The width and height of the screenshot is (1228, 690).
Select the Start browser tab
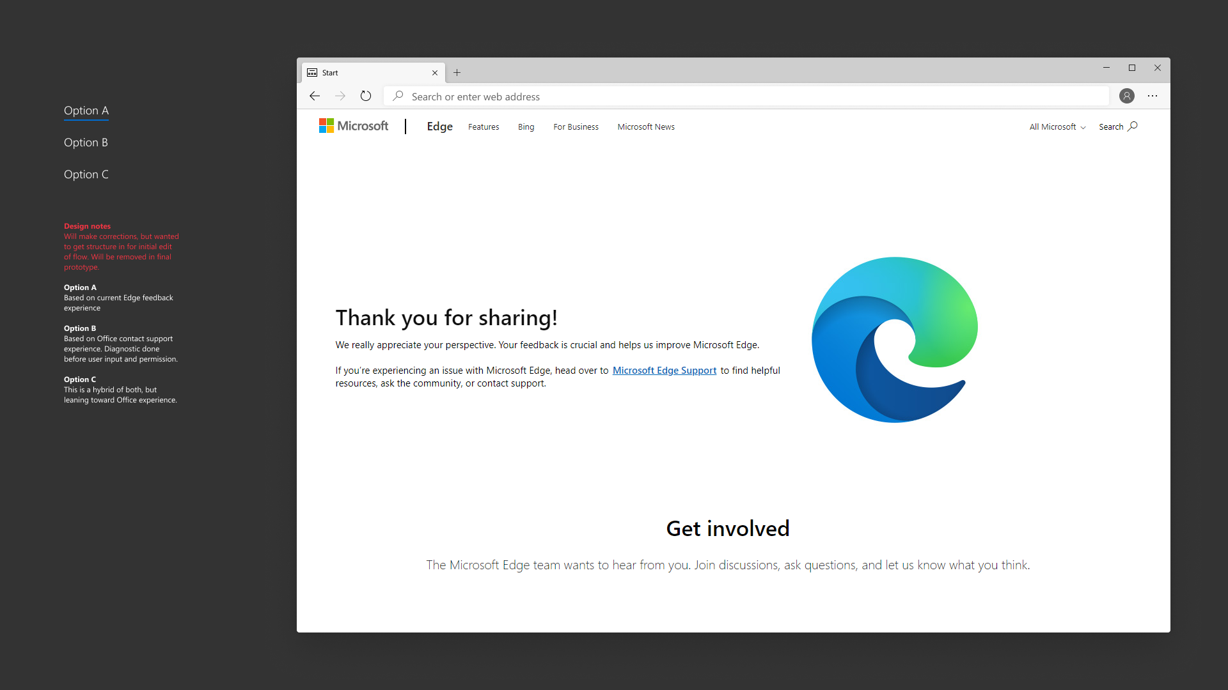point(374,73)
